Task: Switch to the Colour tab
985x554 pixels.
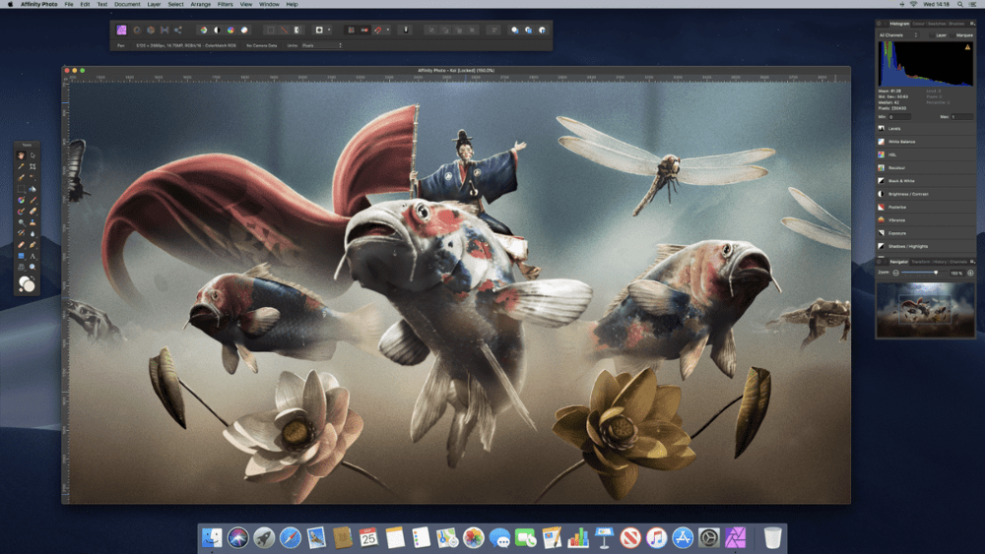Action: click(x=918, y=24)
